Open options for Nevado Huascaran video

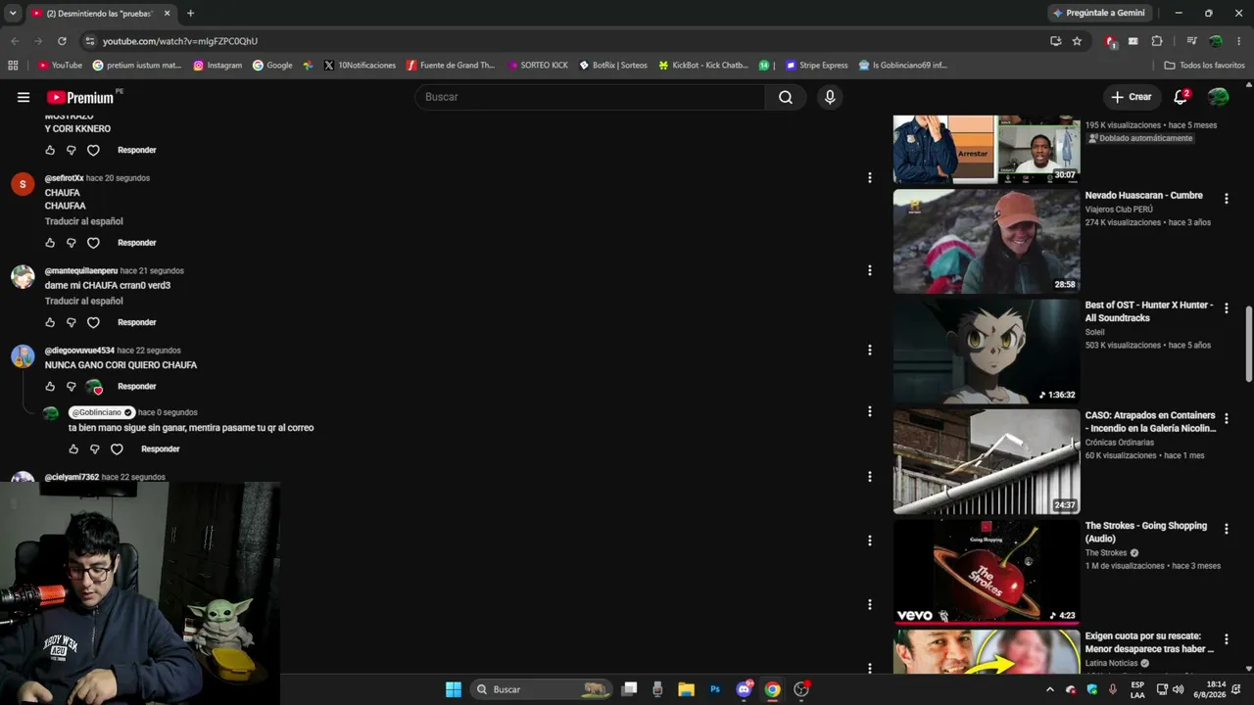pyautogui.click(x=1226, y=199)
